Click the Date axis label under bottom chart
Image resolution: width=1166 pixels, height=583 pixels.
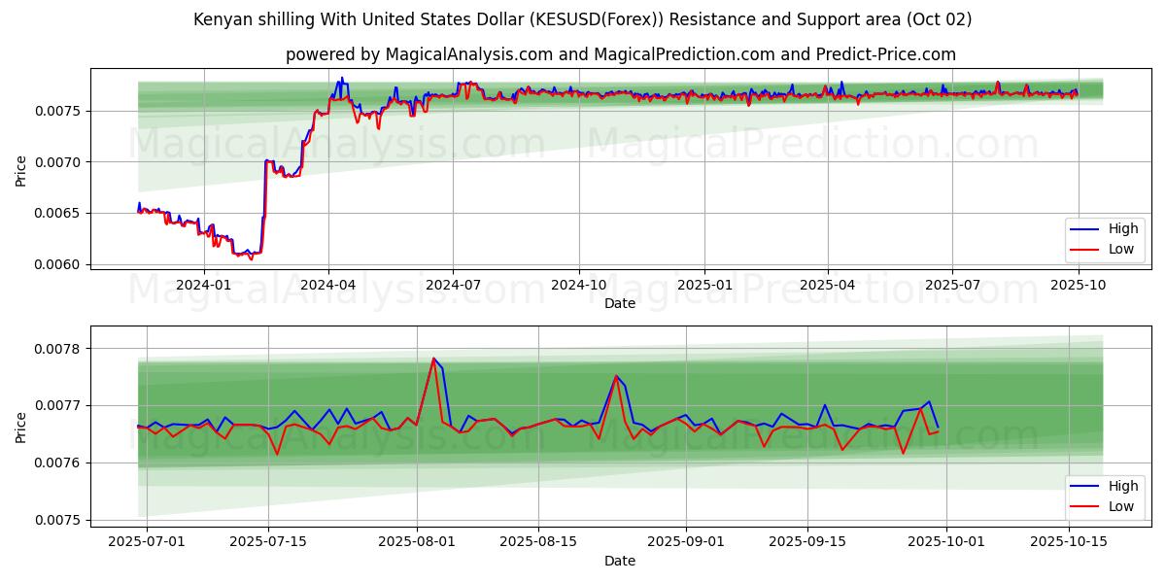[x=620, y=561]
